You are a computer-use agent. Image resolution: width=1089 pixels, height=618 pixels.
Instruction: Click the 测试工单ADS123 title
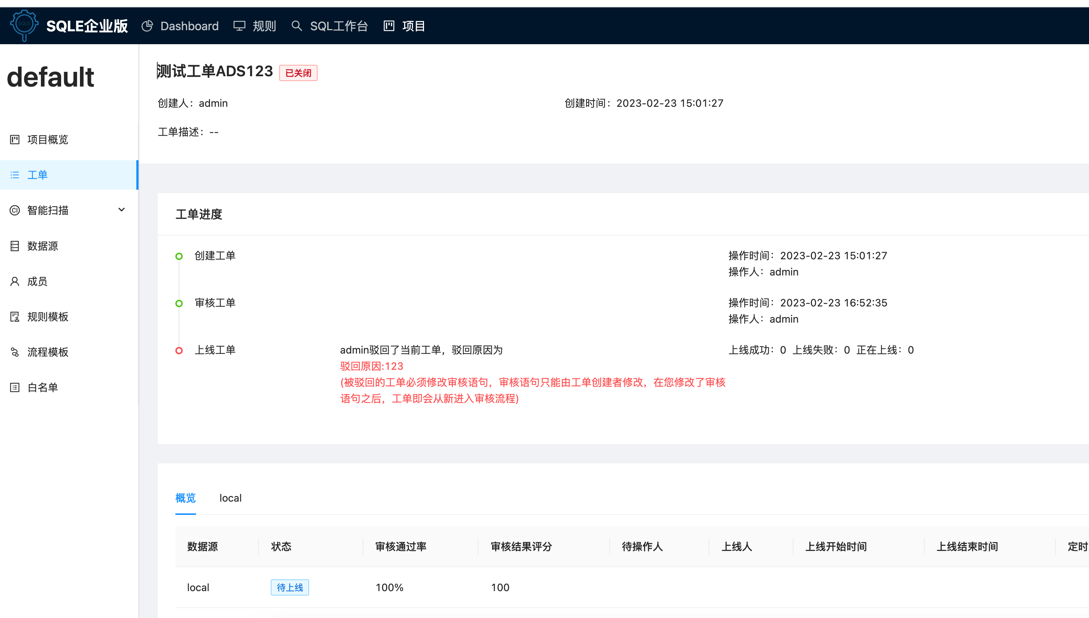[x=215, y=71]
